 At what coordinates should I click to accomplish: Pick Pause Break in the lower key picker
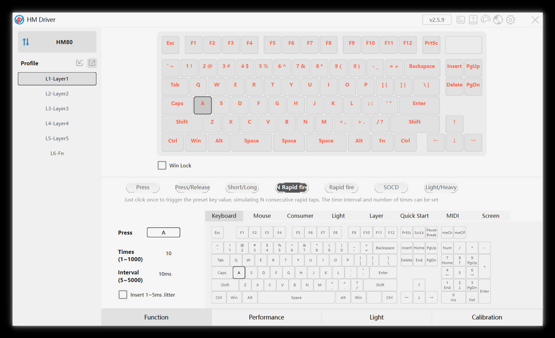click(432, 232)
